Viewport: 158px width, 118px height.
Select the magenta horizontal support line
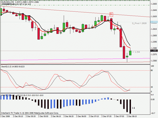coord(75,59)
